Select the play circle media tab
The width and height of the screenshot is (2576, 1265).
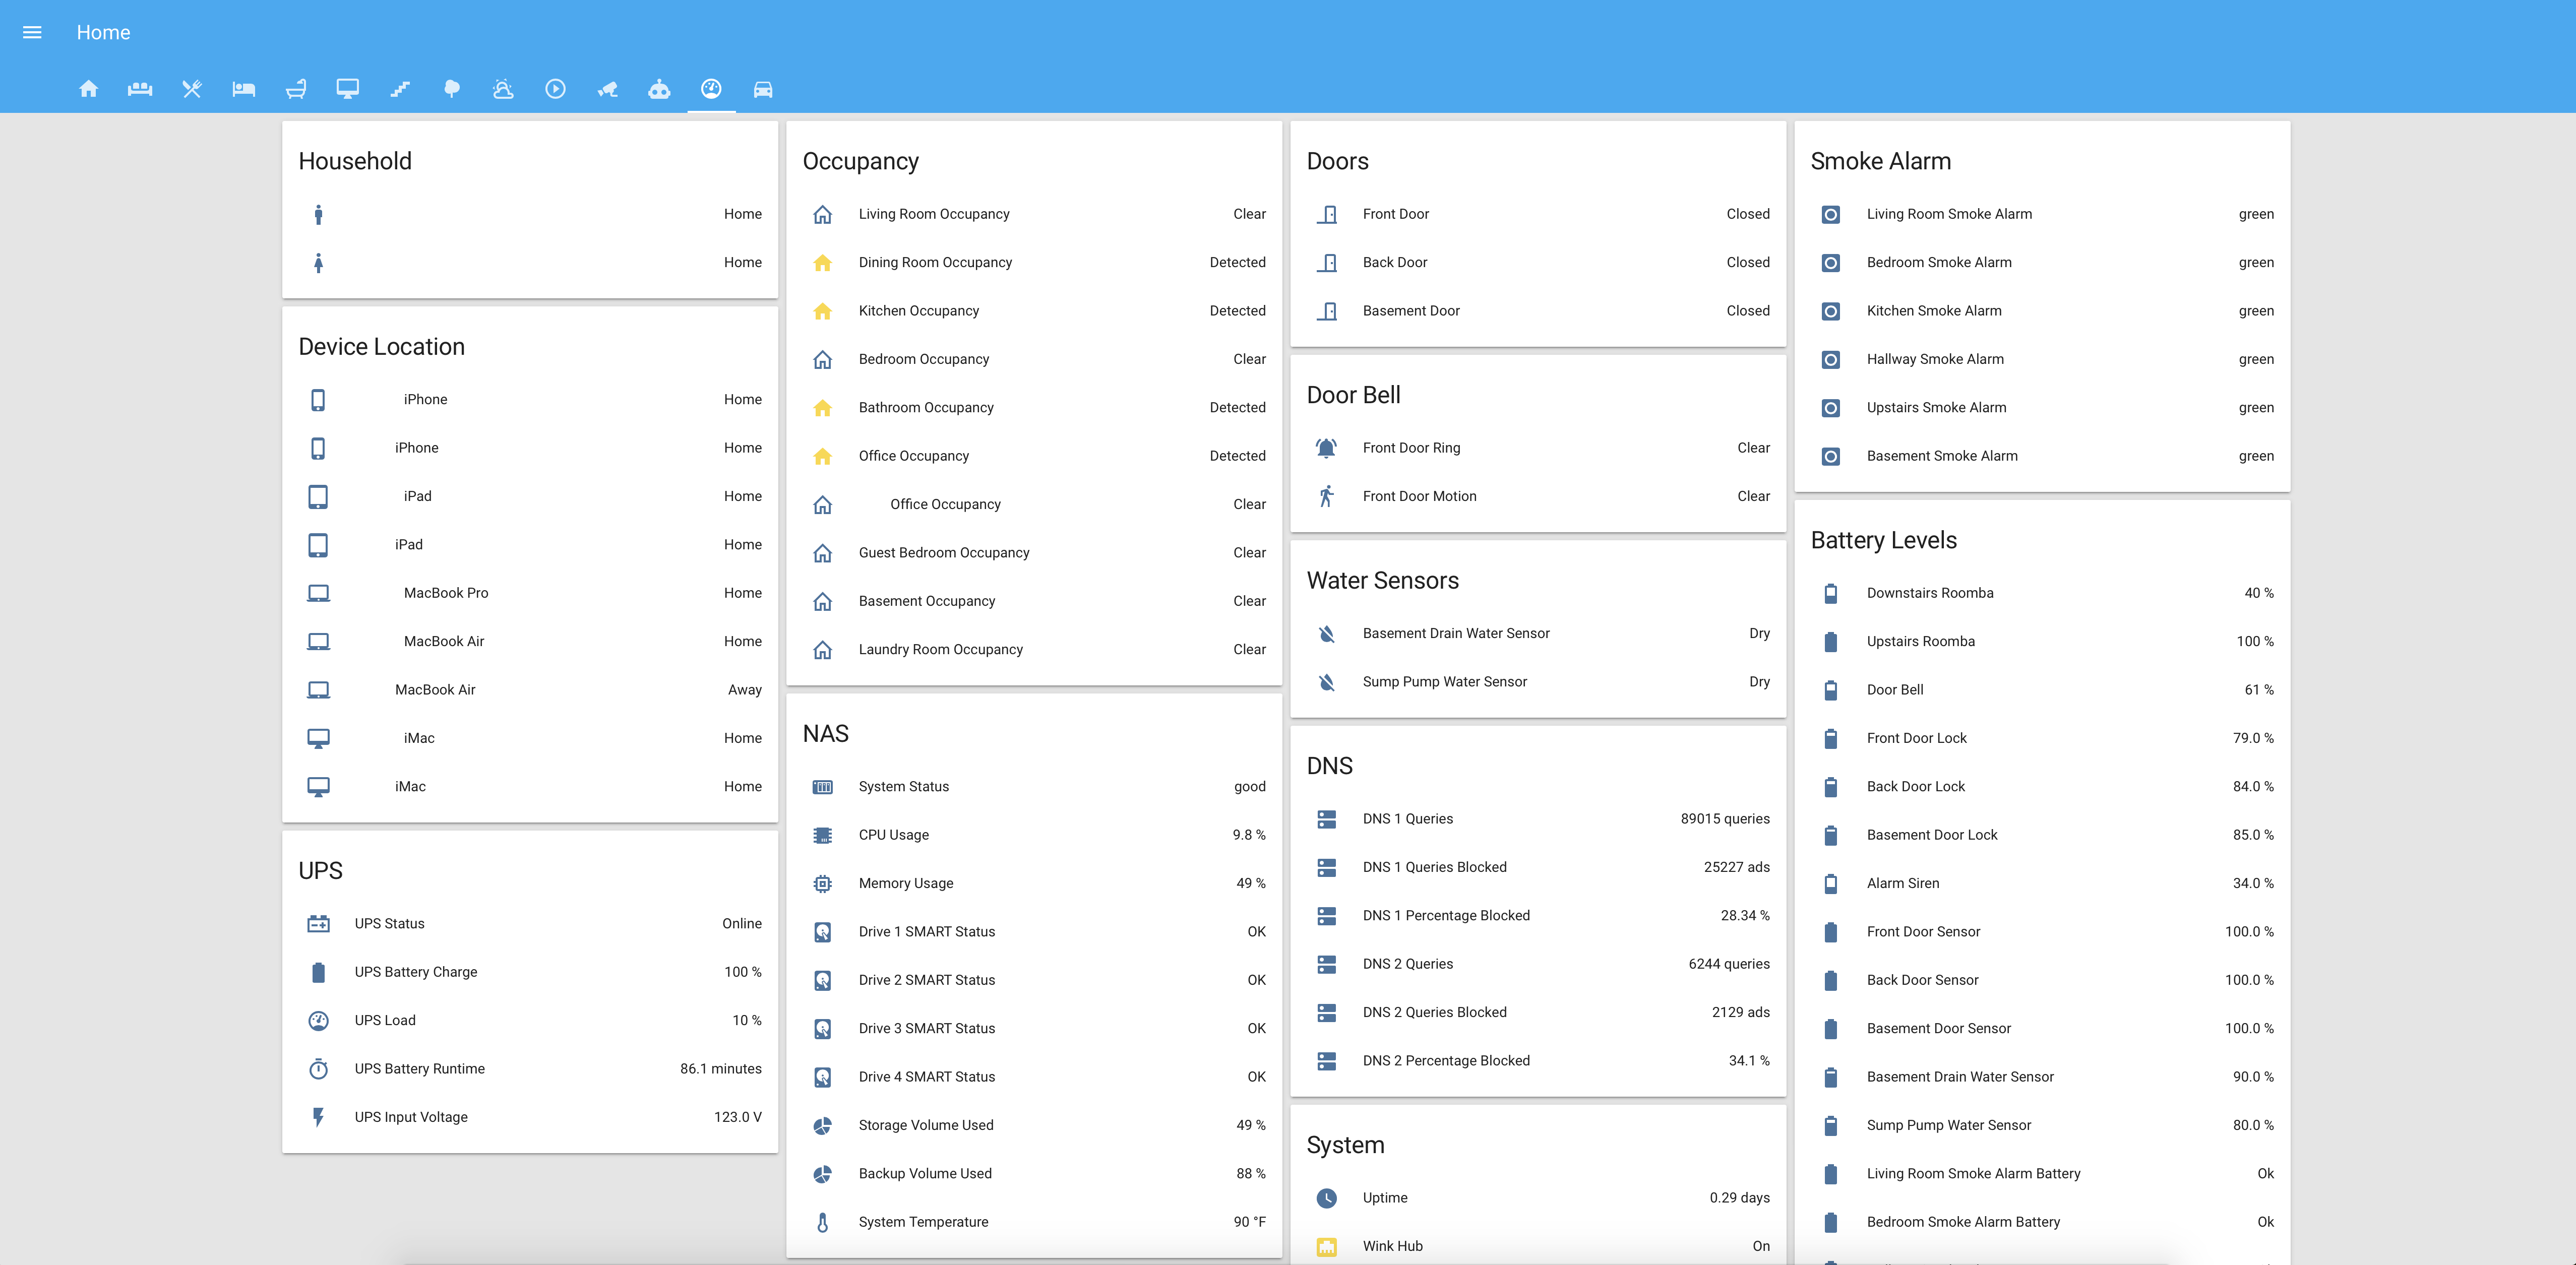[x=555, y=89]
